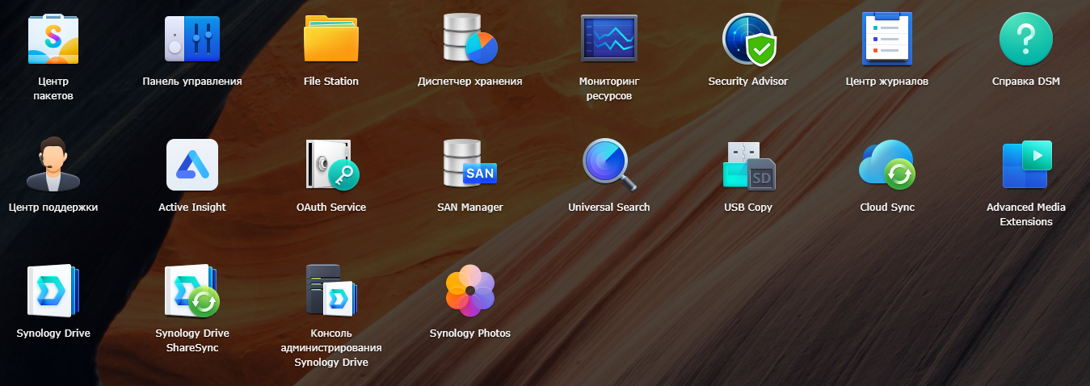Open Advanced Media Extensions
1090x386 pixels.
pos(1026,165)
